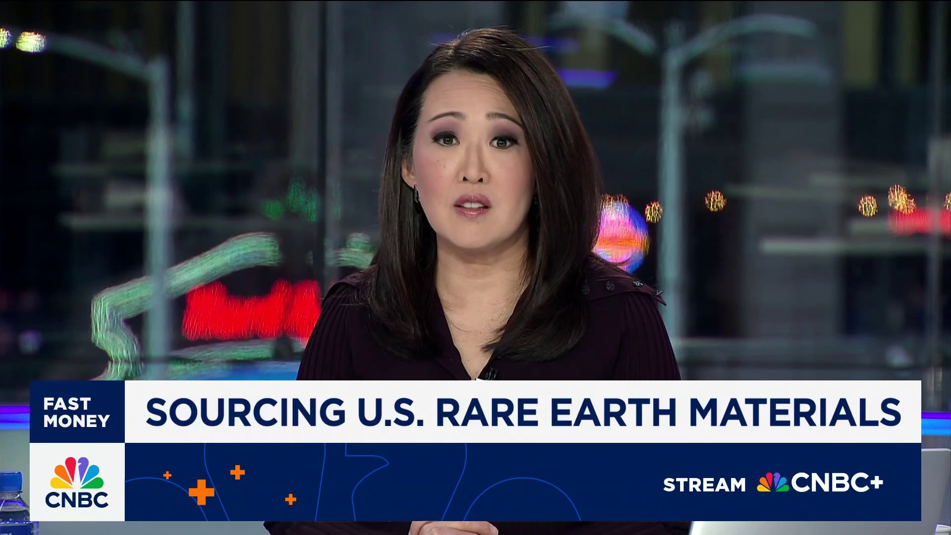Click the pink and blue globe sign

622,233
